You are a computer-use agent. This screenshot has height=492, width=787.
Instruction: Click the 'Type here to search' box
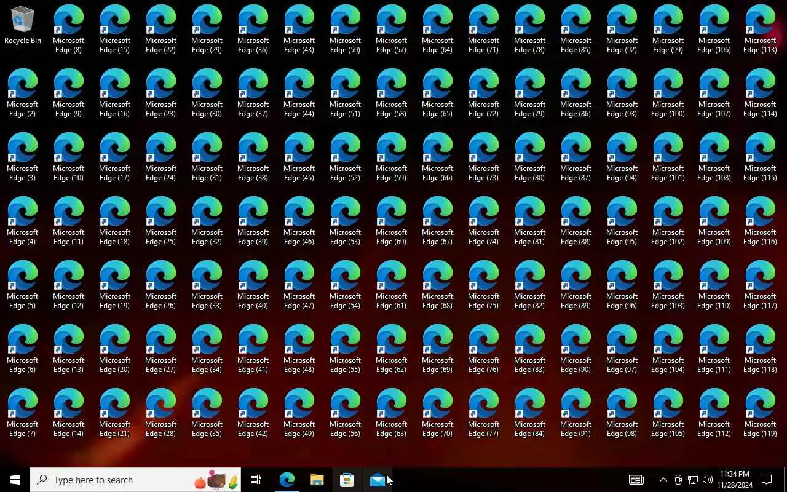(x=135, y=480)
